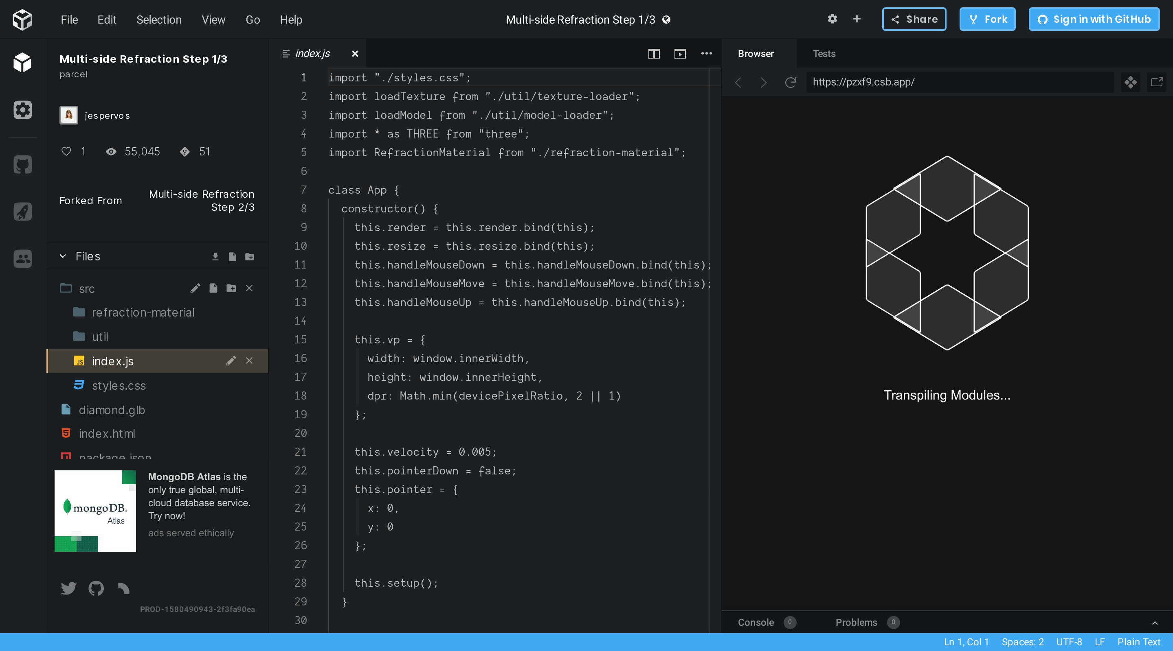Screen dimensions: 1173x651
Task: Open the Live collaboration panel
Action: [22, 259]
